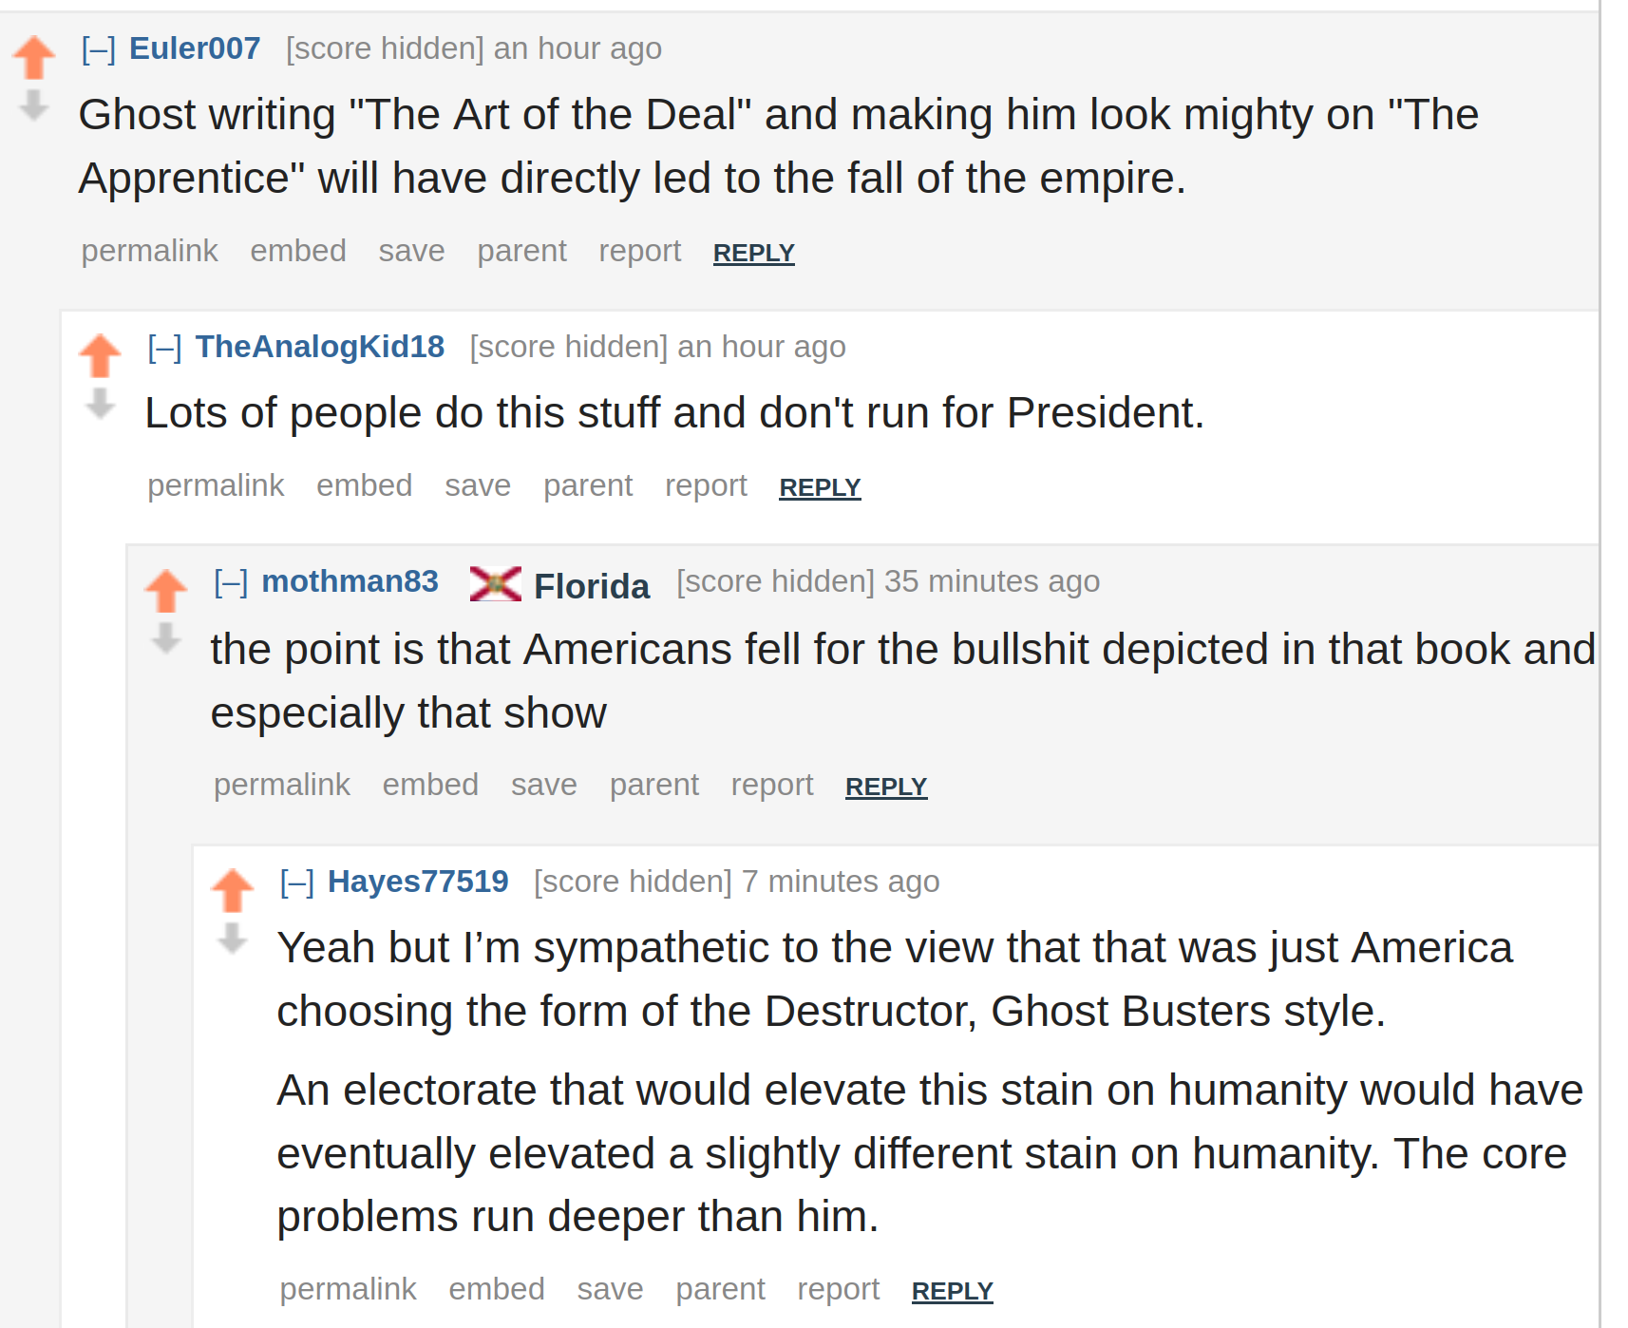
Task: Open permalink for Hayes77519's comment
Action: 348,1289
